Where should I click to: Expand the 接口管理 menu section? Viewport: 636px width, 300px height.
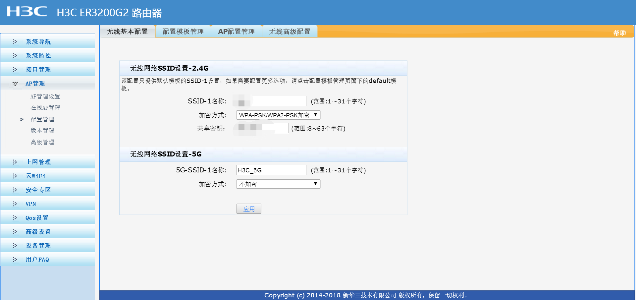click(48, 70)
